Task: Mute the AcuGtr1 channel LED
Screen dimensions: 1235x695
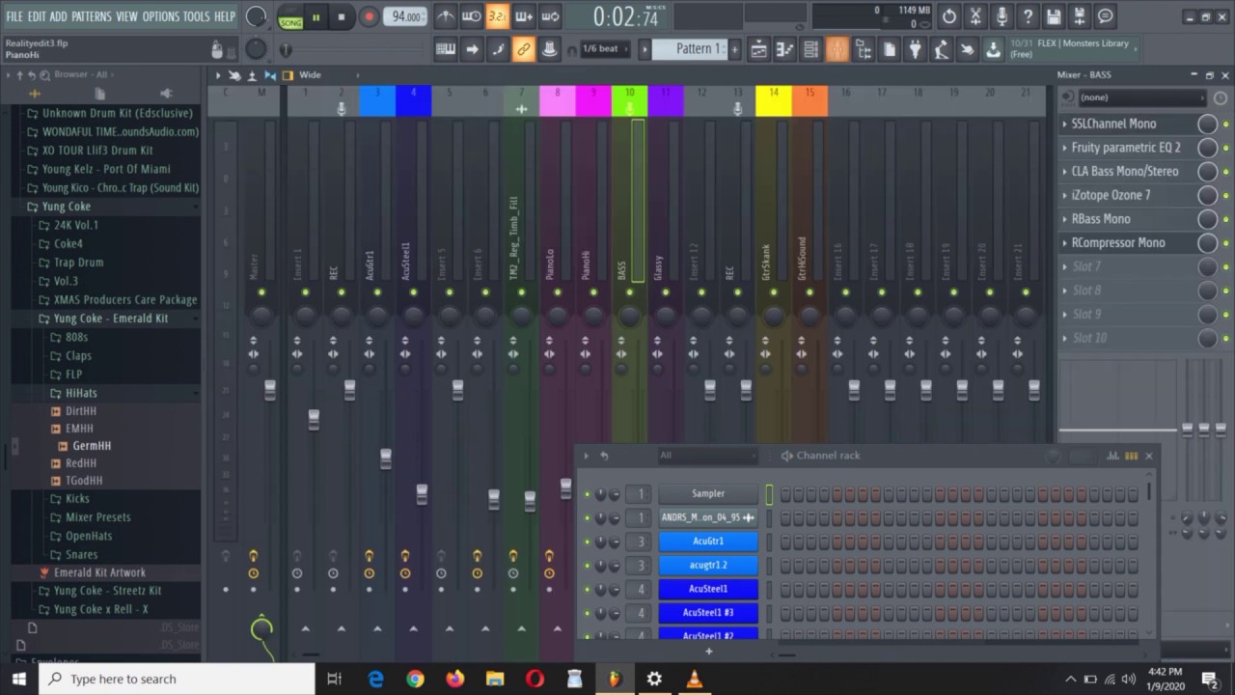Action: [587, 542]
